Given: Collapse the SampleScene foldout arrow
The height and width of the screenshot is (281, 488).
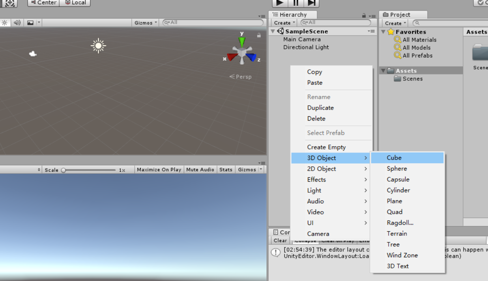Looking at the screenshot, I should [x=273, y=31].
